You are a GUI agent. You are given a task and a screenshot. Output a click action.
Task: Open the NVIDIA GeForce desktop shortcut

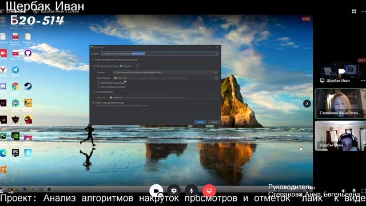(15, 136)
